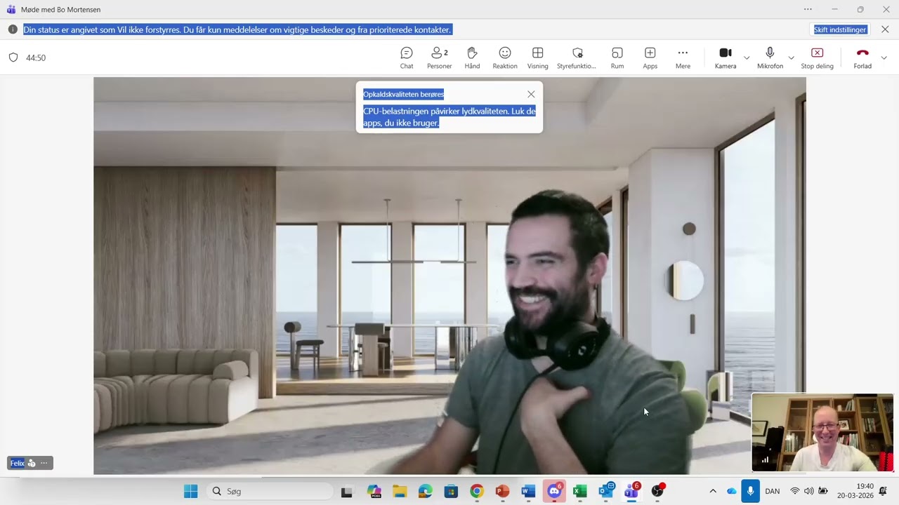899x505 pixels.
Task: Change layout via Visning
Action: pos(538,58)
